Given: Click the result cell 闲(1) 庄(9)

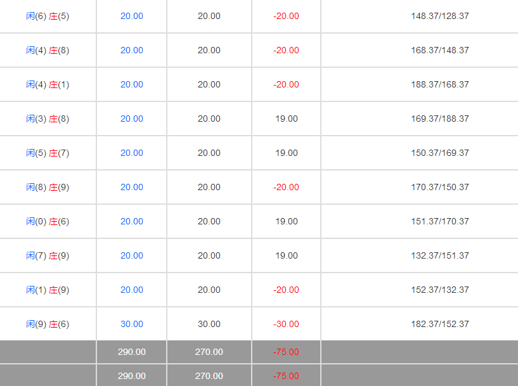Looking at the screenshot, I should click(48, 290).
